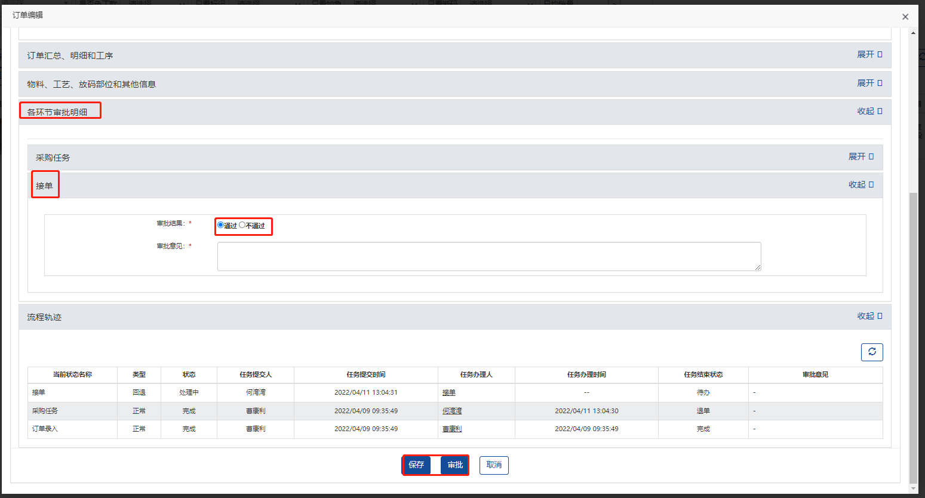The image size is (925, 498).
Task: Expand the 采购任务 section
Action: [861, 156]
